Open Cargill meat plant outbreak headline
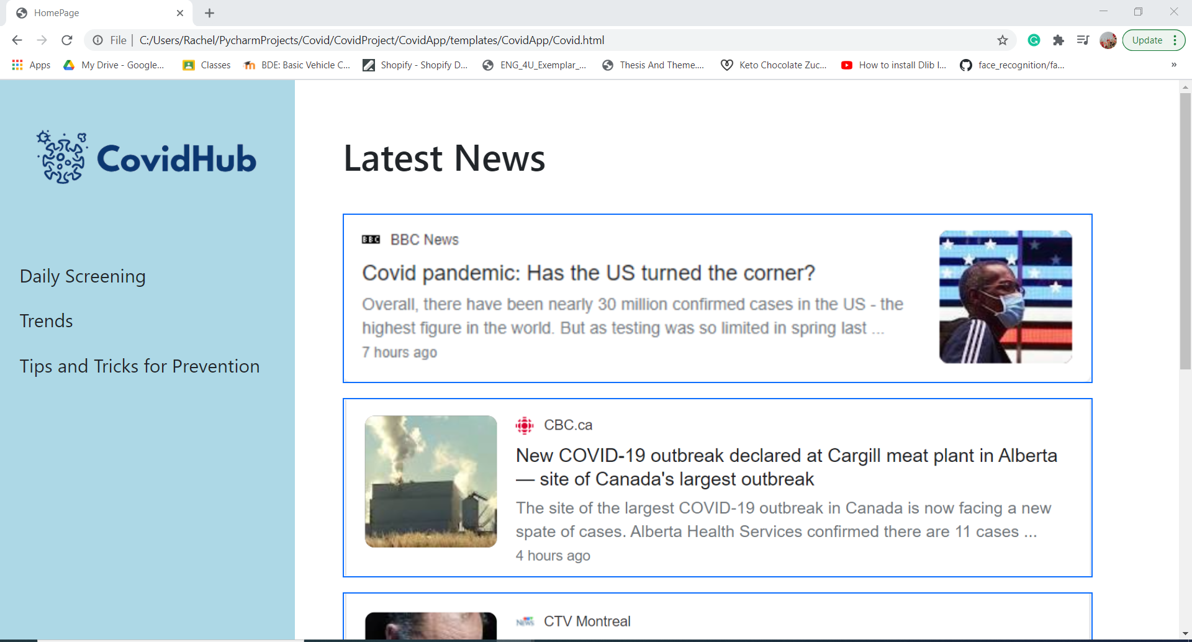1192x642 pixels. (x=787, y=468)
